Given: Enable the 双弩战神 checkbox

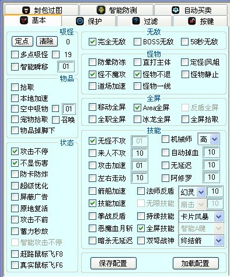Looking at the screenshot, I should click(x=141, y=241).
